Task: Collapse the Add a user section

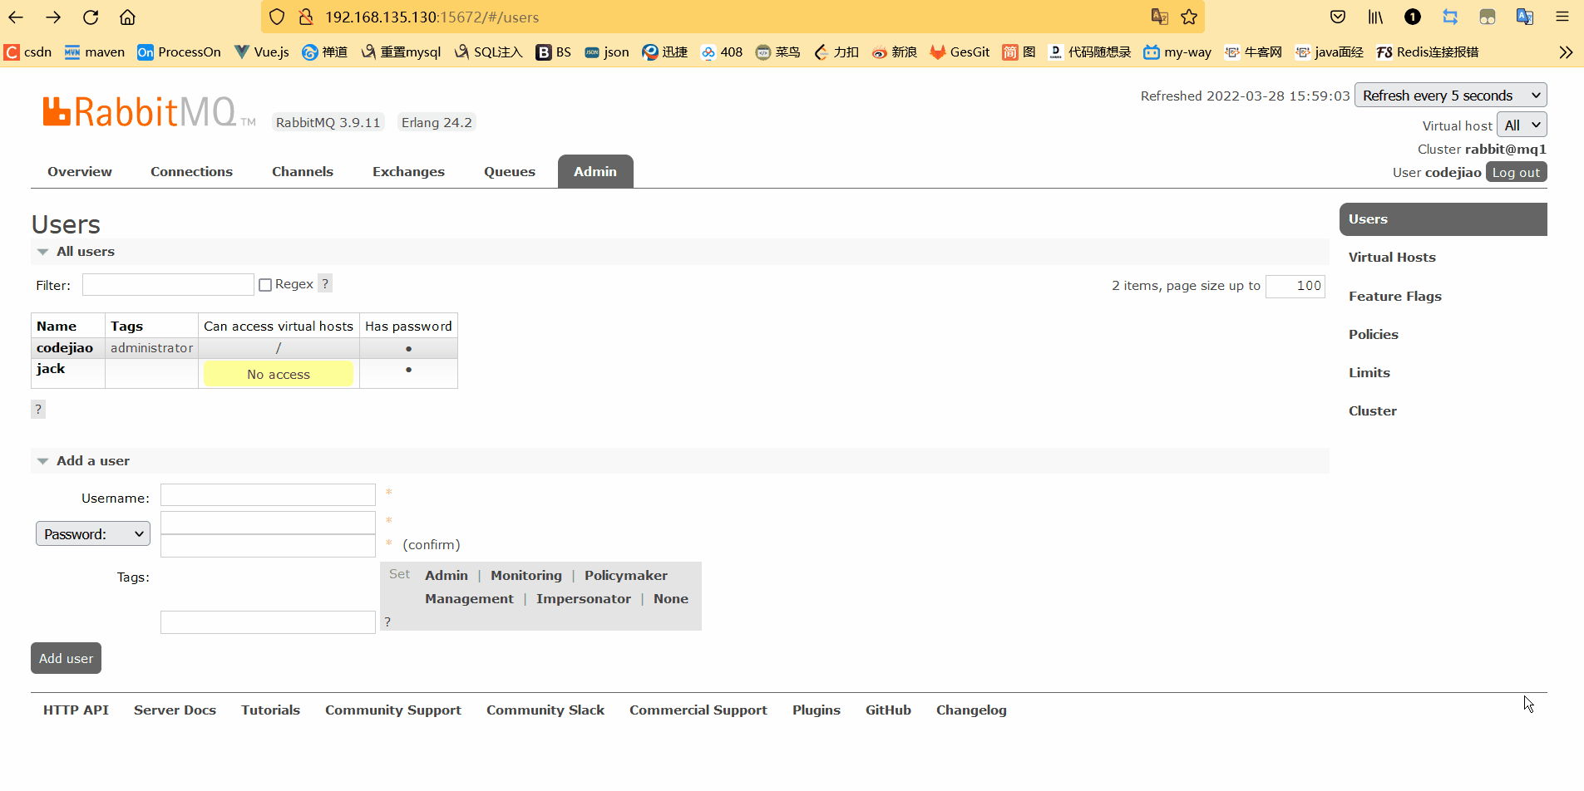Action: (x=84, y=461)
